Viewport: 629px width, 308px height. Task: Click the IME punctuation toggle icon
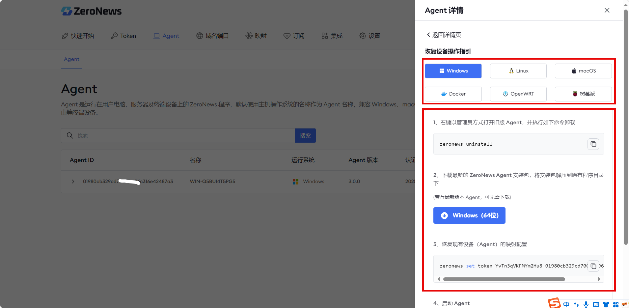576,304
